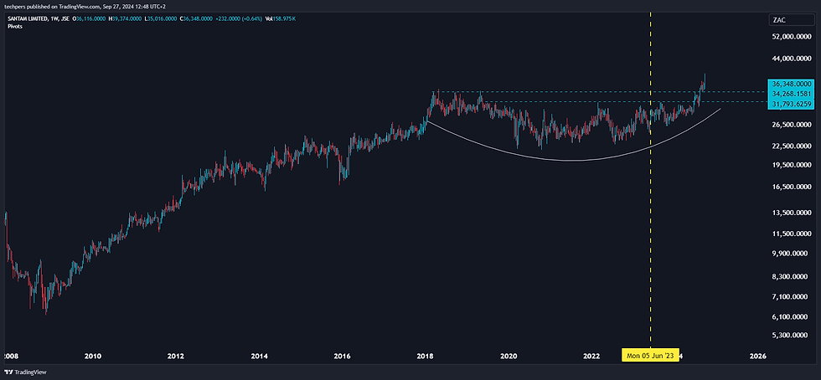Click the 16,500.0000 price axis label
This screenshot has height=380, width=821.
(x=791, y=187)
